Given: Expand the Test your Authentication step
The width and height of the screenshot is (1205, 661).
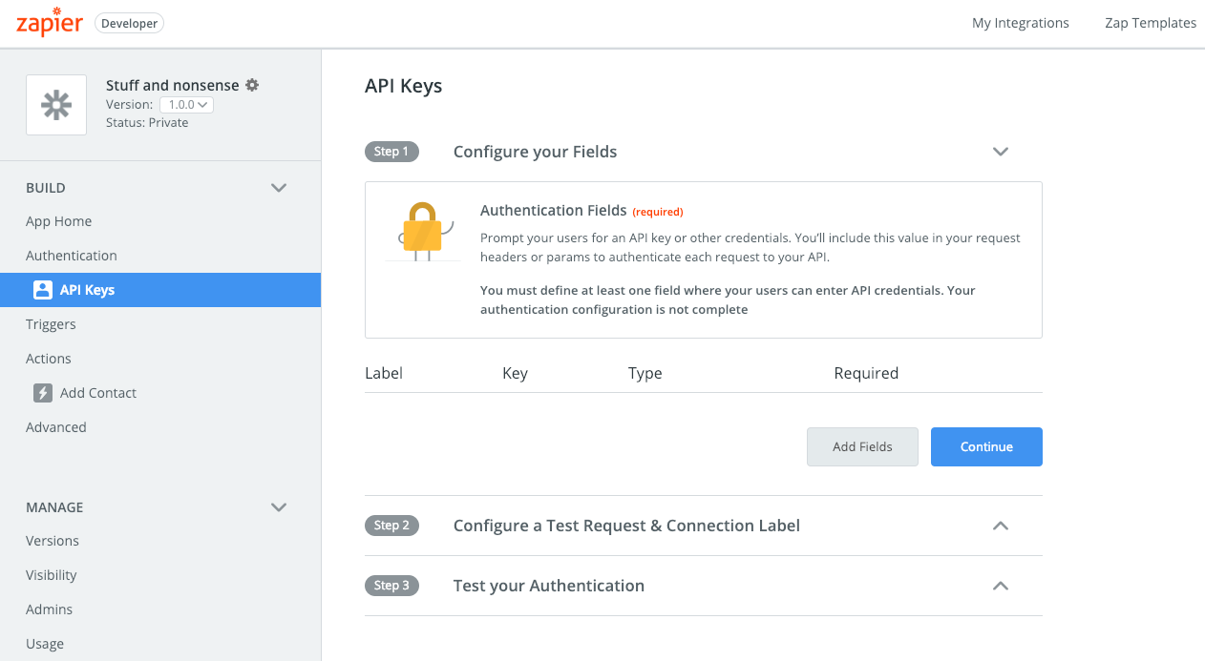Looking at the screenshot, I should pyautogui.click(x=1000, y=586).
